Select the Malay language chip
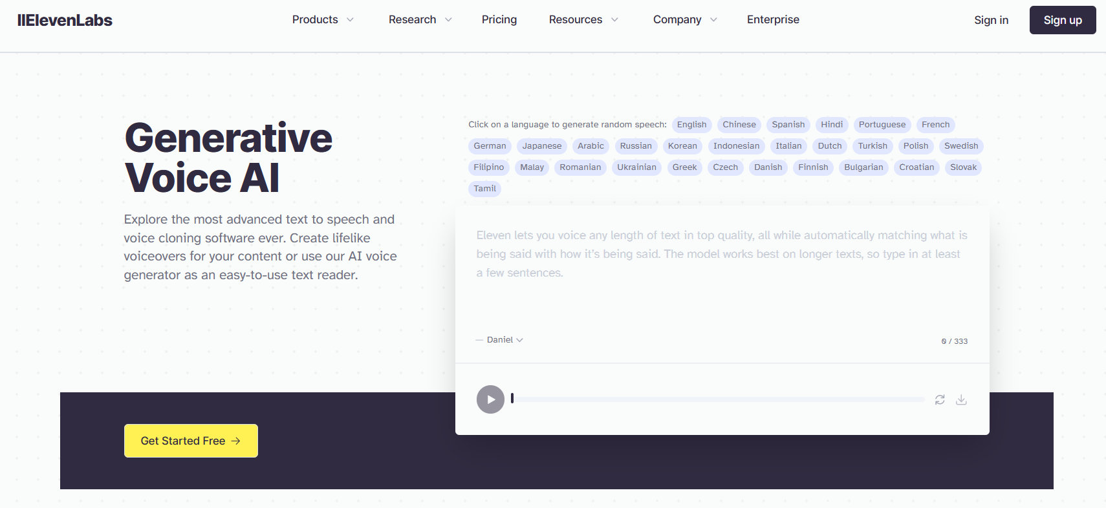The image size is (1106, 508). point(532,167)
